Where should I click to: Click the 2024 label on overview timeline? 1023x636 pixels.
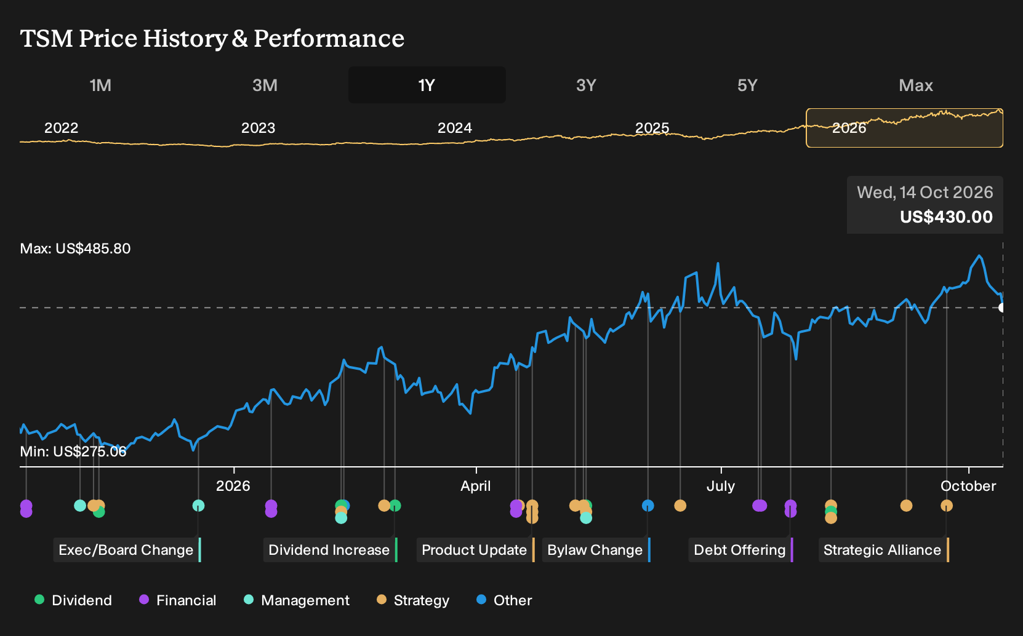click(x=455, y=128)
